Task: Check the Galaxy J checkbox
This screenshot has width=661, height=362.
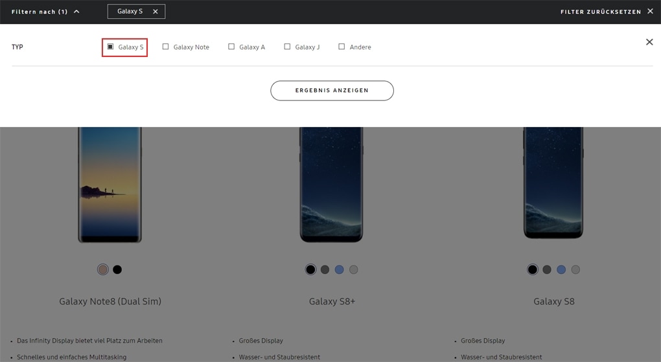Action: point(287,47)
